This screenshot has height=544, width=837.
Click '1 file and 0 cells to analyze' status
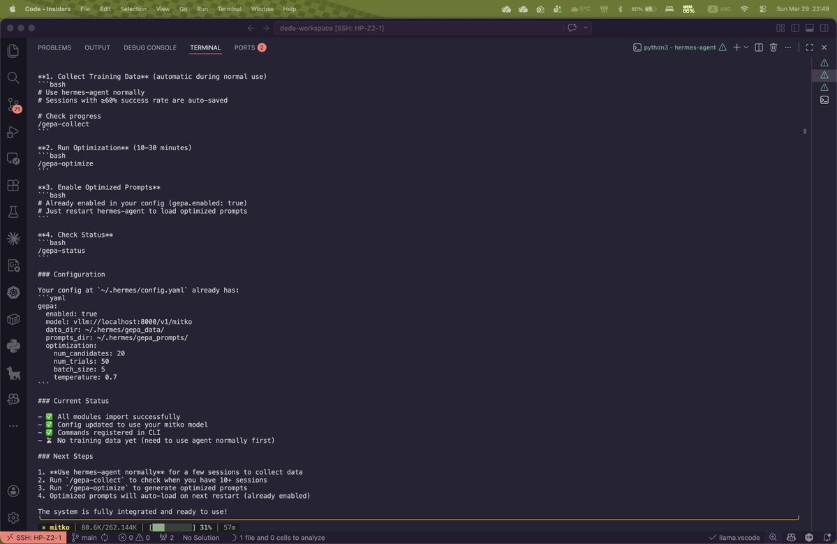coord(278,538)
